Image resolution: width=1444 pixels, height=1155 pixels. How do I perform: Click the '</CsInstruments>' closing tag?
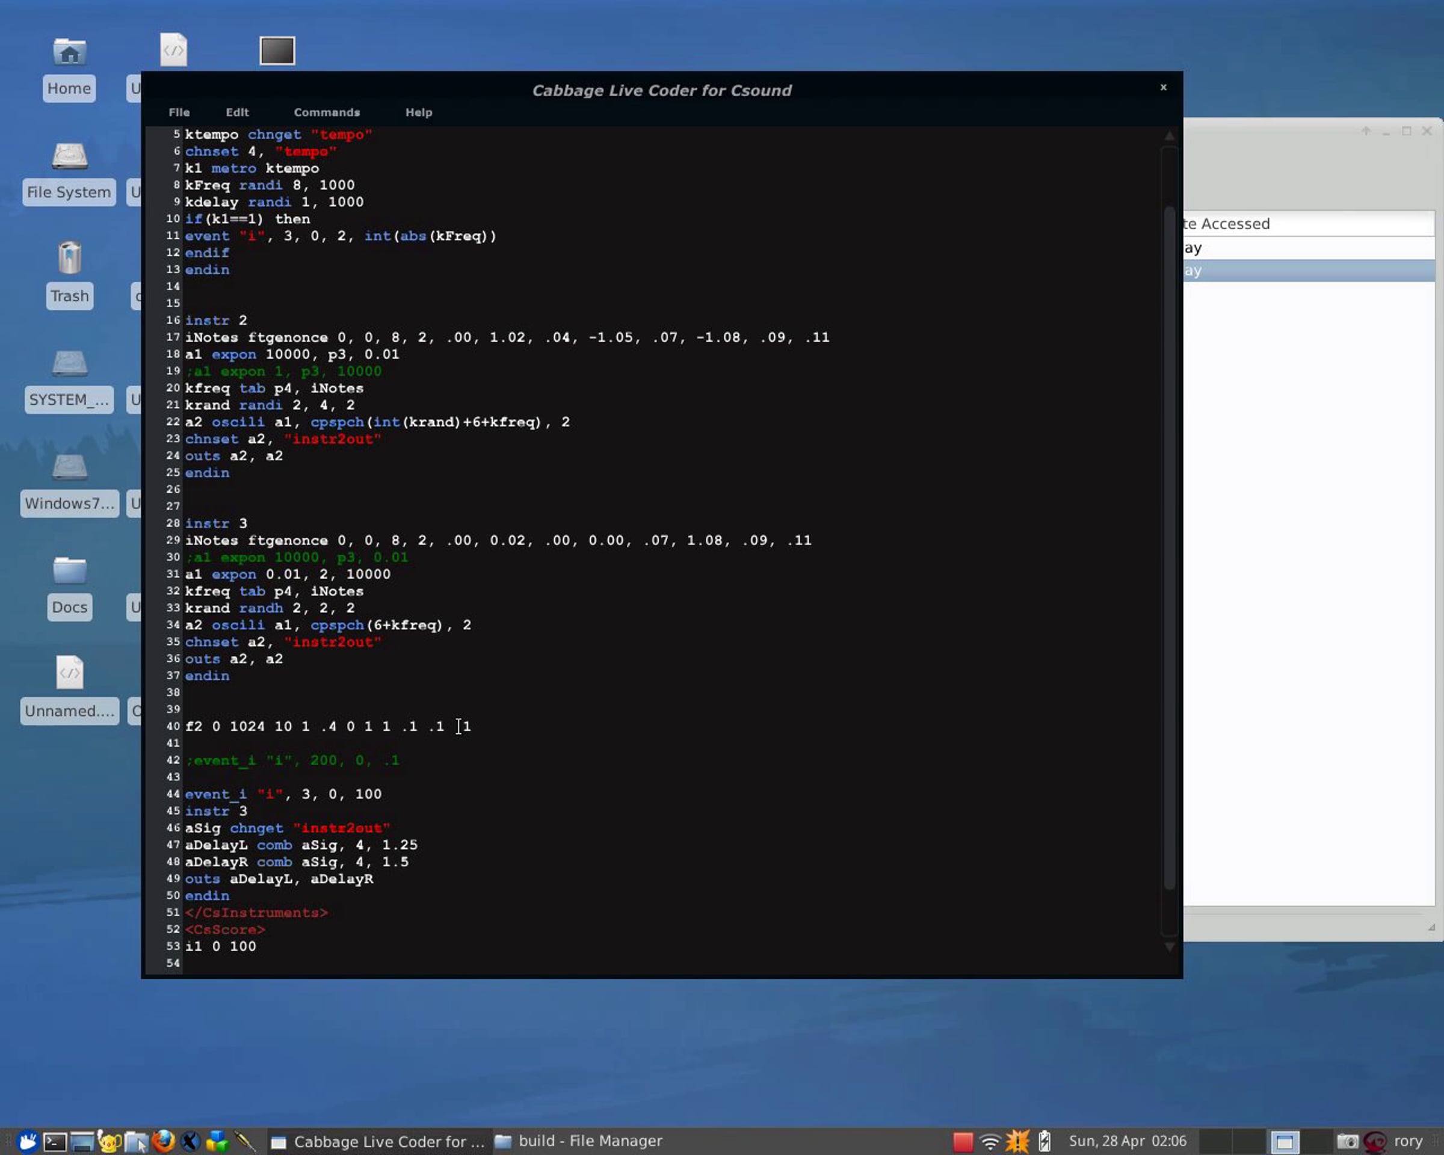[x=256, y=913]
